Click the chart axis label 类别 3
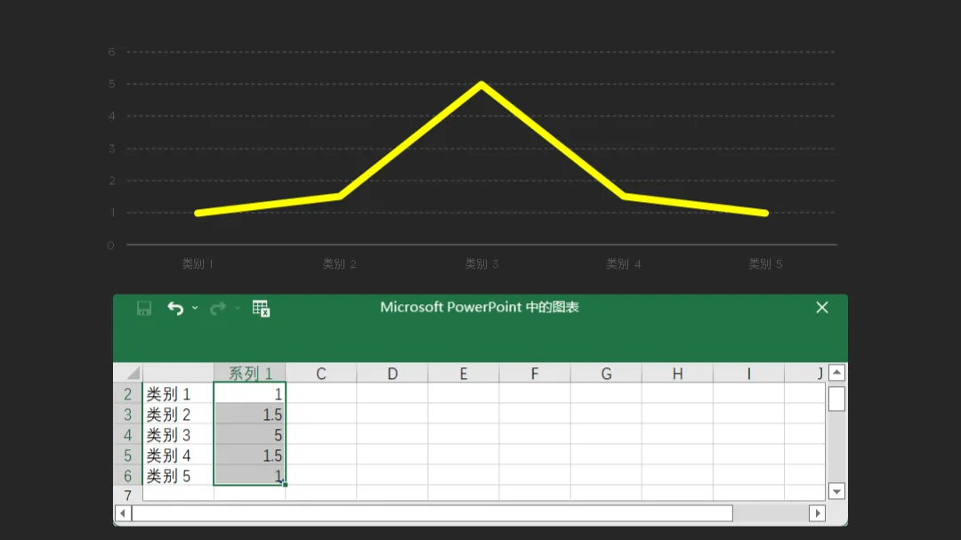Viewport: 961px width, 540px height. (x=481, y=263)
